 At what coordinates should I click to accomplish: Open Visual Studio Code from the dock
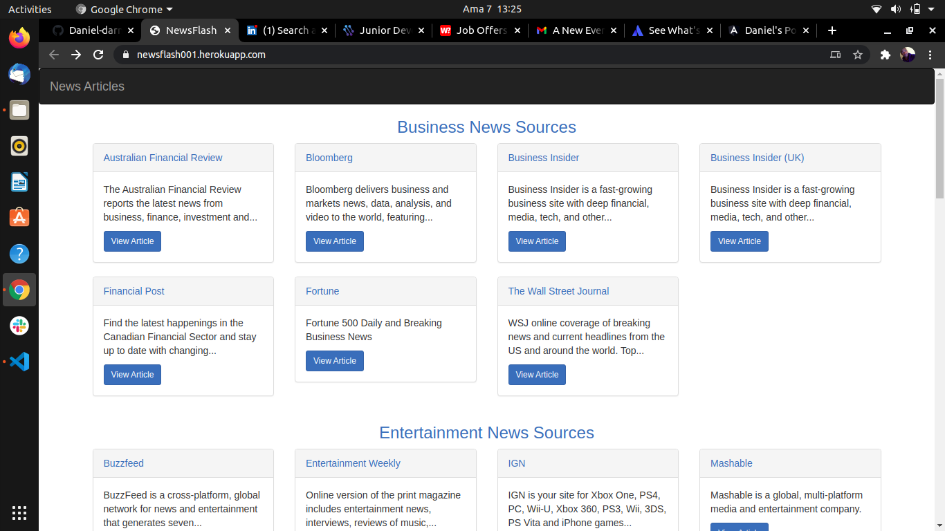[x=19, y=362]
